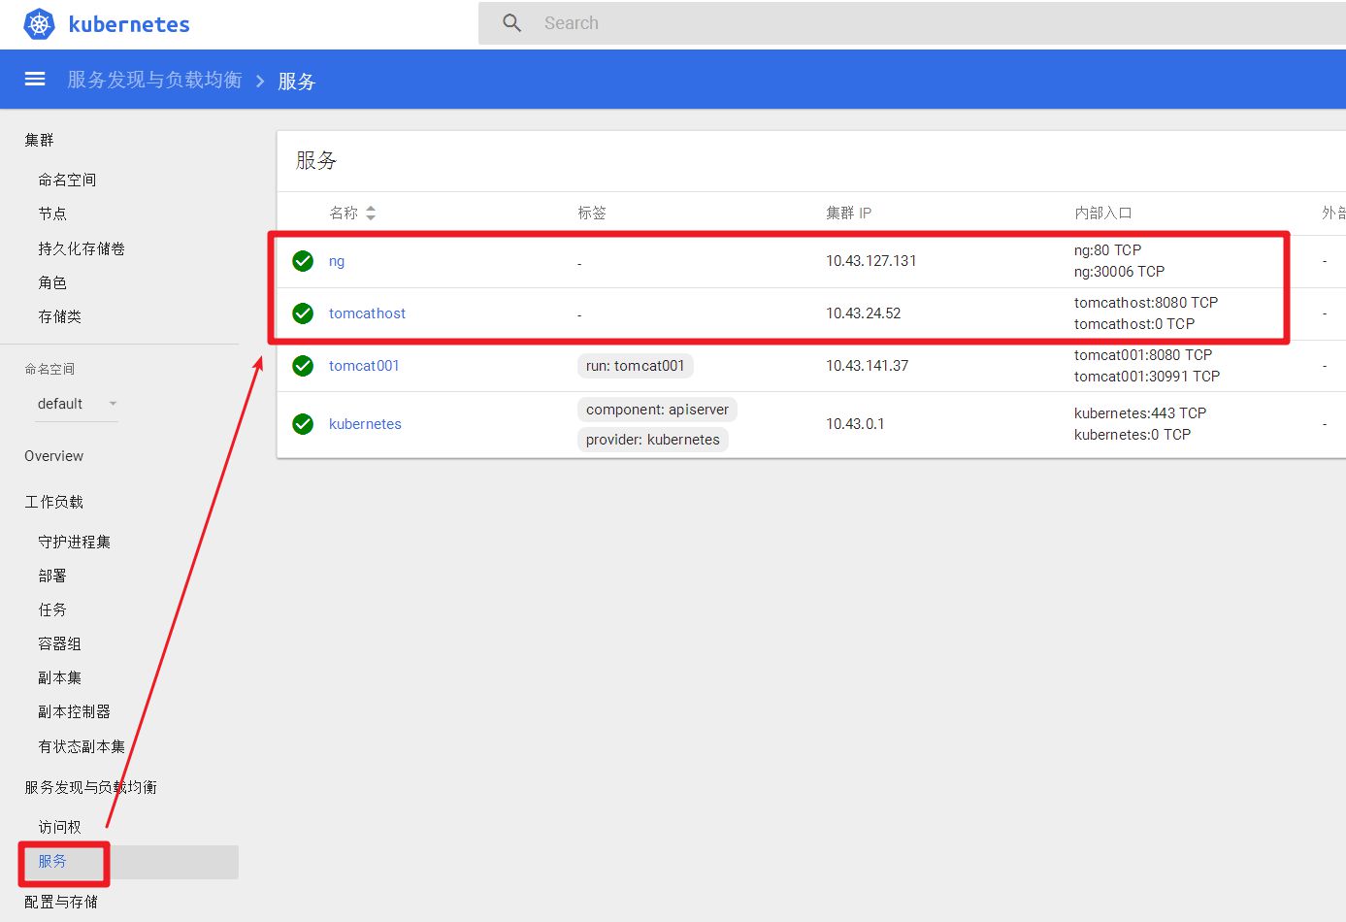Click endpoint kubernetes:0 TCP
1346x922 pixels.
(x=1133, y=435)
